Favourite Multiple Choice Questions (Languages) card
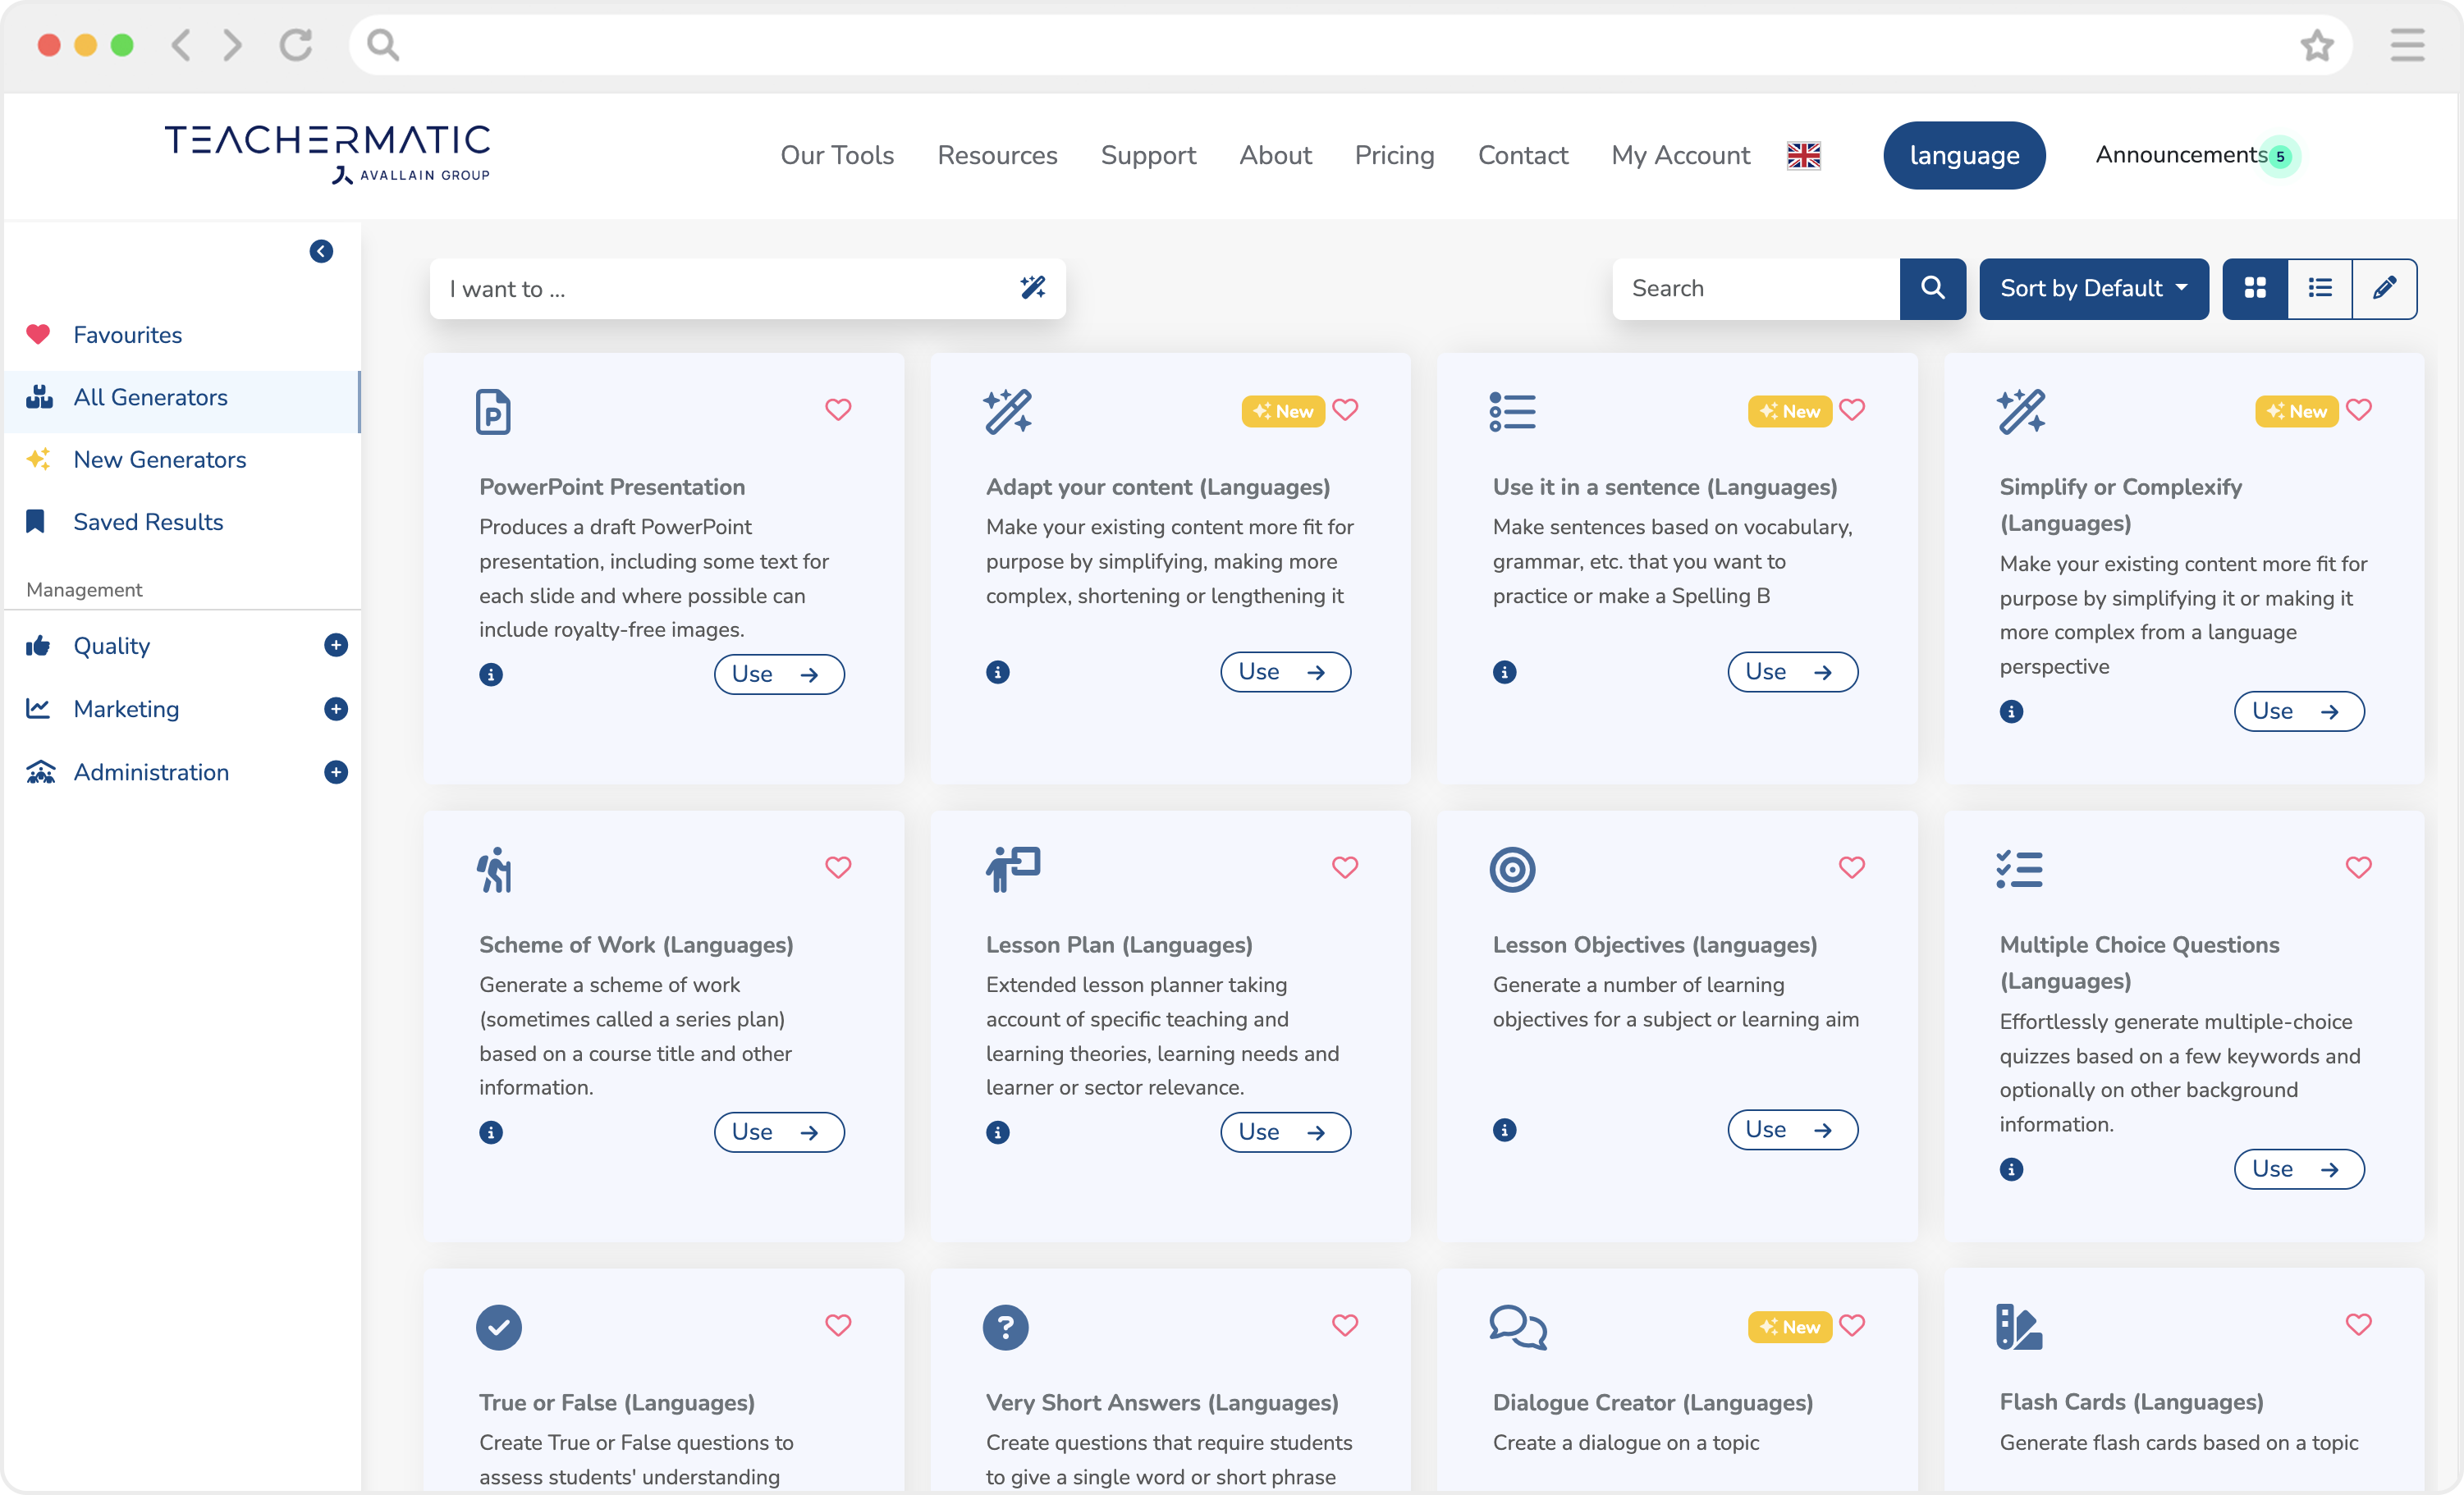The image size is (2464, 1495). click(x=2358, y=867)
